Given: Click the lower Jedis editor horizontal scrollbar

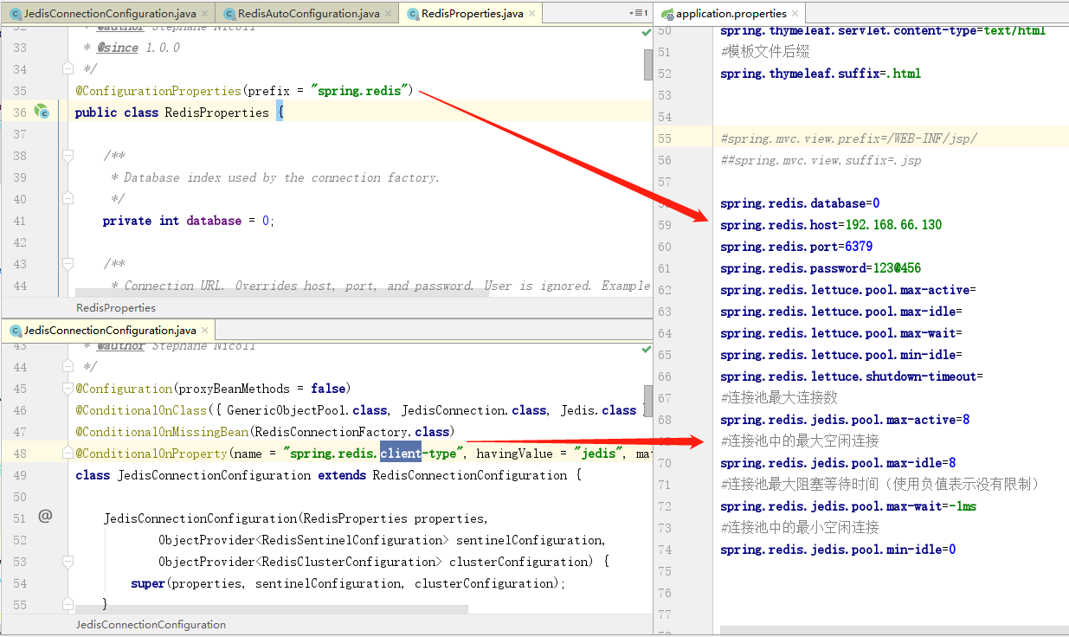Looking at the screenshot, I should pyautogui.click(x=271, y=609).
